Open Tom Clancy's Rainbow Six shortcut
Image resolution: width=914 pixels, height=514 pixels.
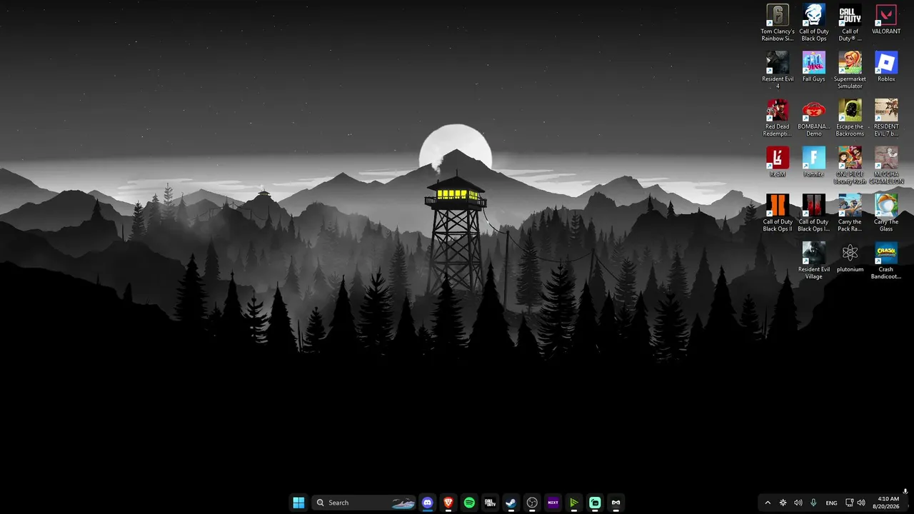point(777,23)
